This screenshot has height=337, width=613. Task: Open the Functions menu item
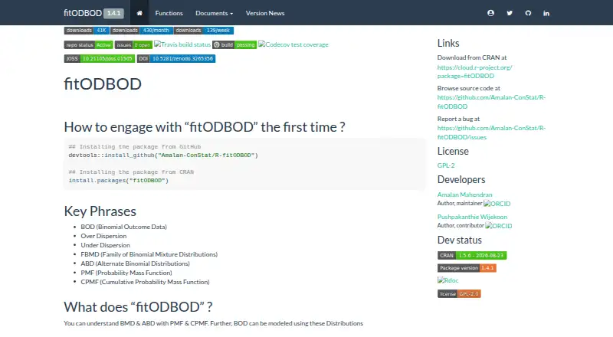coord(169,13)
